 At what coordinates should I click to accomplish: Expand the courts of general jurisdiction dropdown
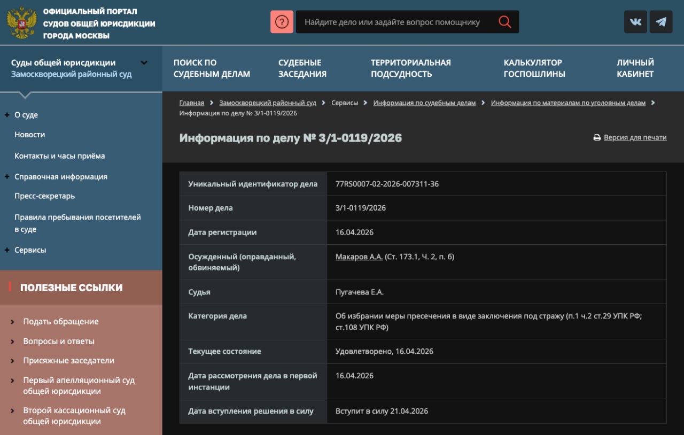[144, 63]
